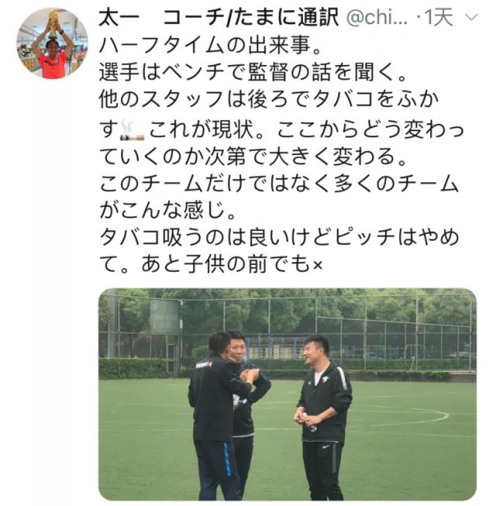Open profile via name 太一 コーチ/たまに通訳
This screenshot has height=506, width=496.
(x=219, y=17)
